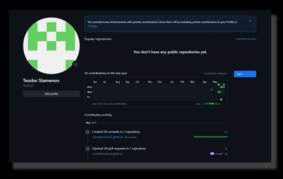Click the brightest green legend square near More
Viewport: 283px width, 179px height.
click(213, 104)
